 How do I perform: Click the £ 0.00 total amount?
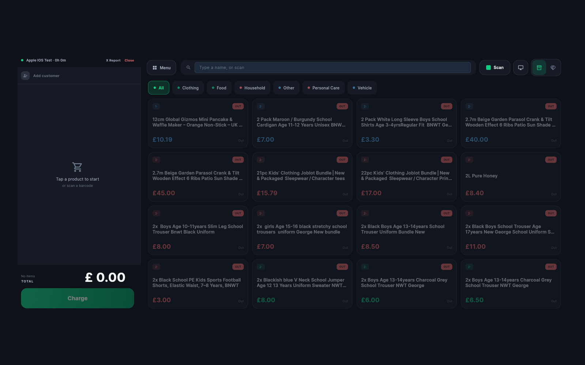pos(105,277)
